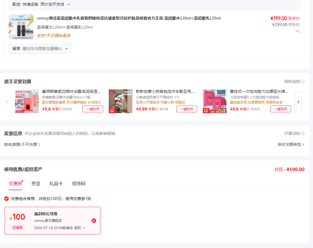The width and height of the screenshot is (313, 248).
Task: Click 一键购买 for the ¥0.99 keychain
Action: (x=187, y=109)
